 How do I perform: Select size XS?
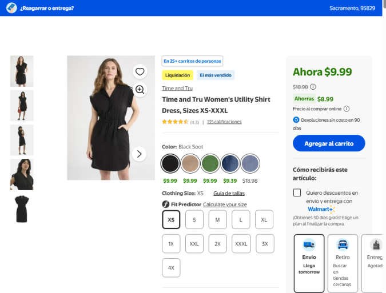[x=171, y=219]
